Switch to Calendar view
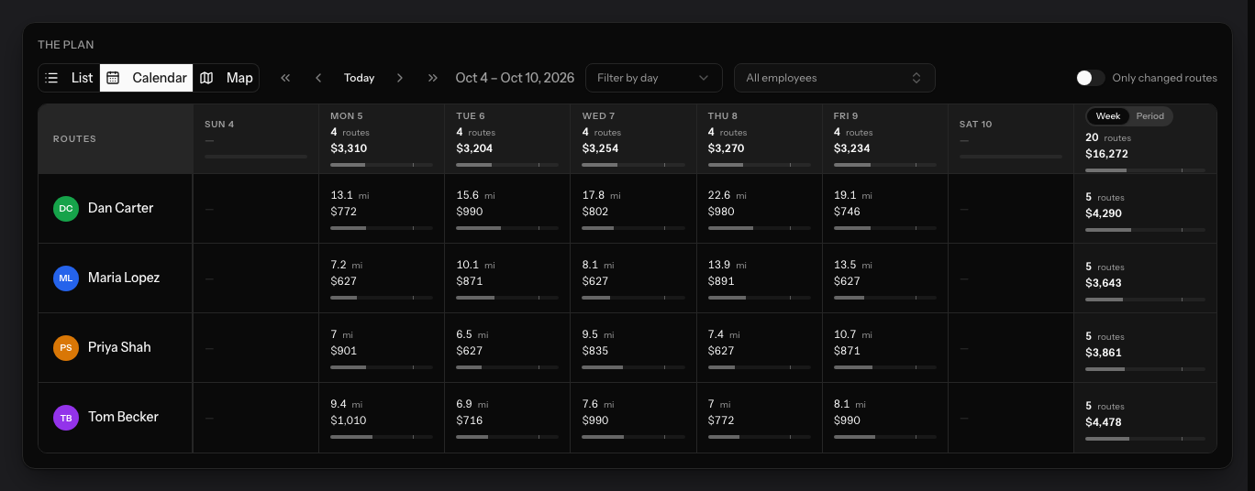Image resolution: width=1255 pixels, height=491 pixels. coord(147,78)
